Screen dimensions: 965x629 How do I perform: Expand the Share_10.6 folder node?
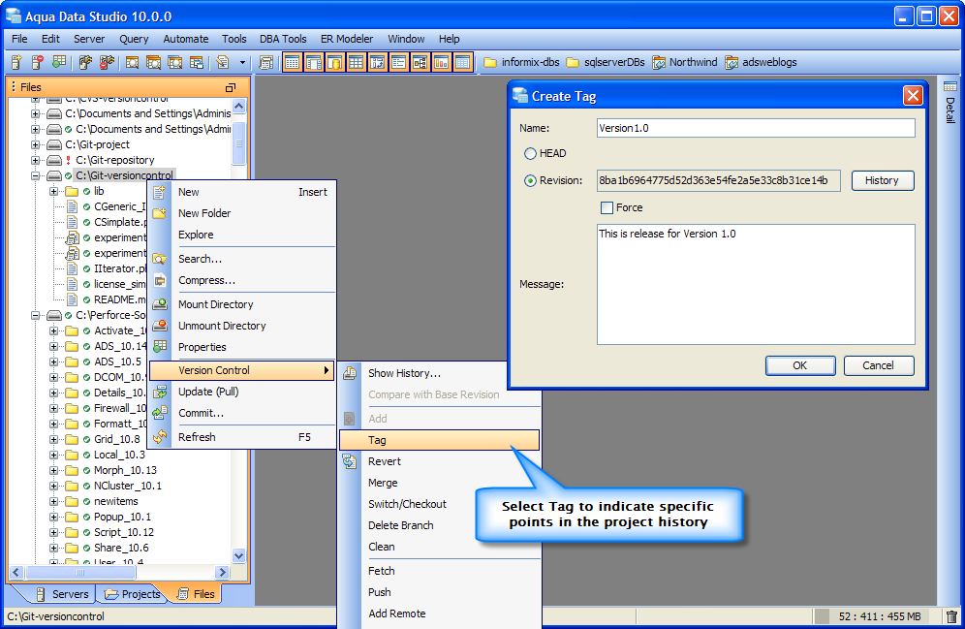(54, 548)
